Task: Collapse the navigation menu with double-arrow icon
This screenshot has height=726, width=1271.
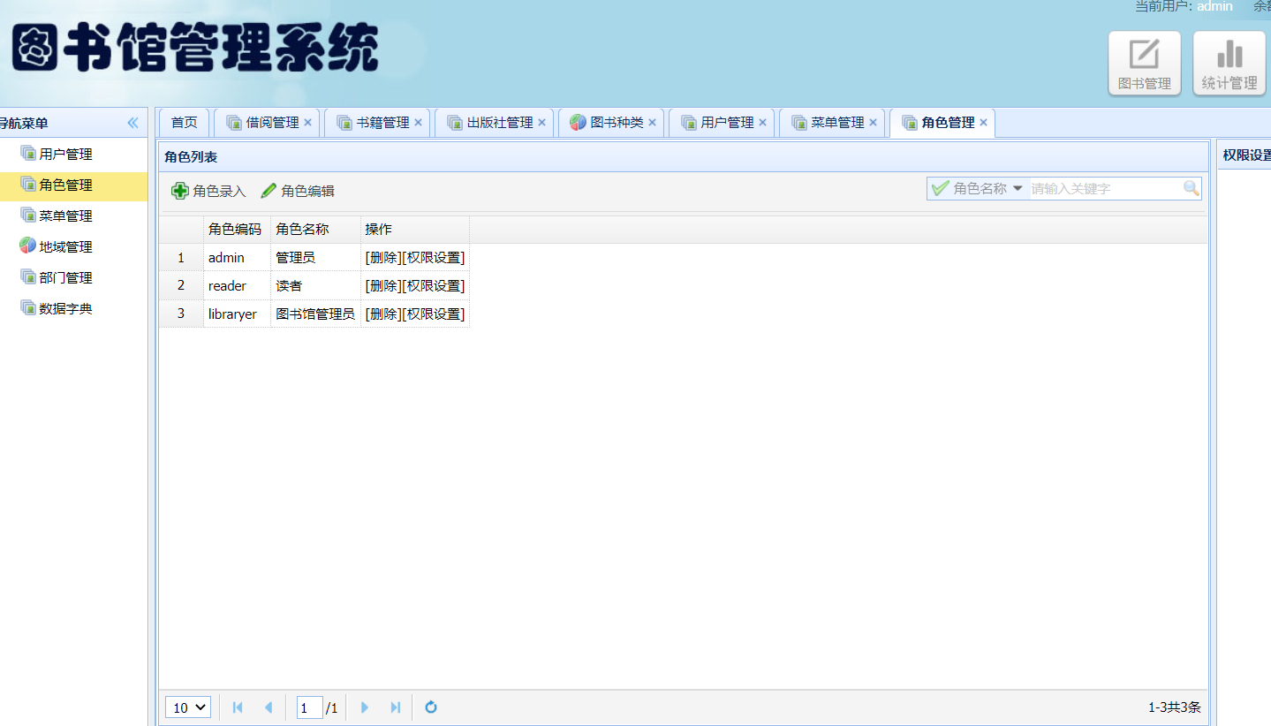Action: 133,123
